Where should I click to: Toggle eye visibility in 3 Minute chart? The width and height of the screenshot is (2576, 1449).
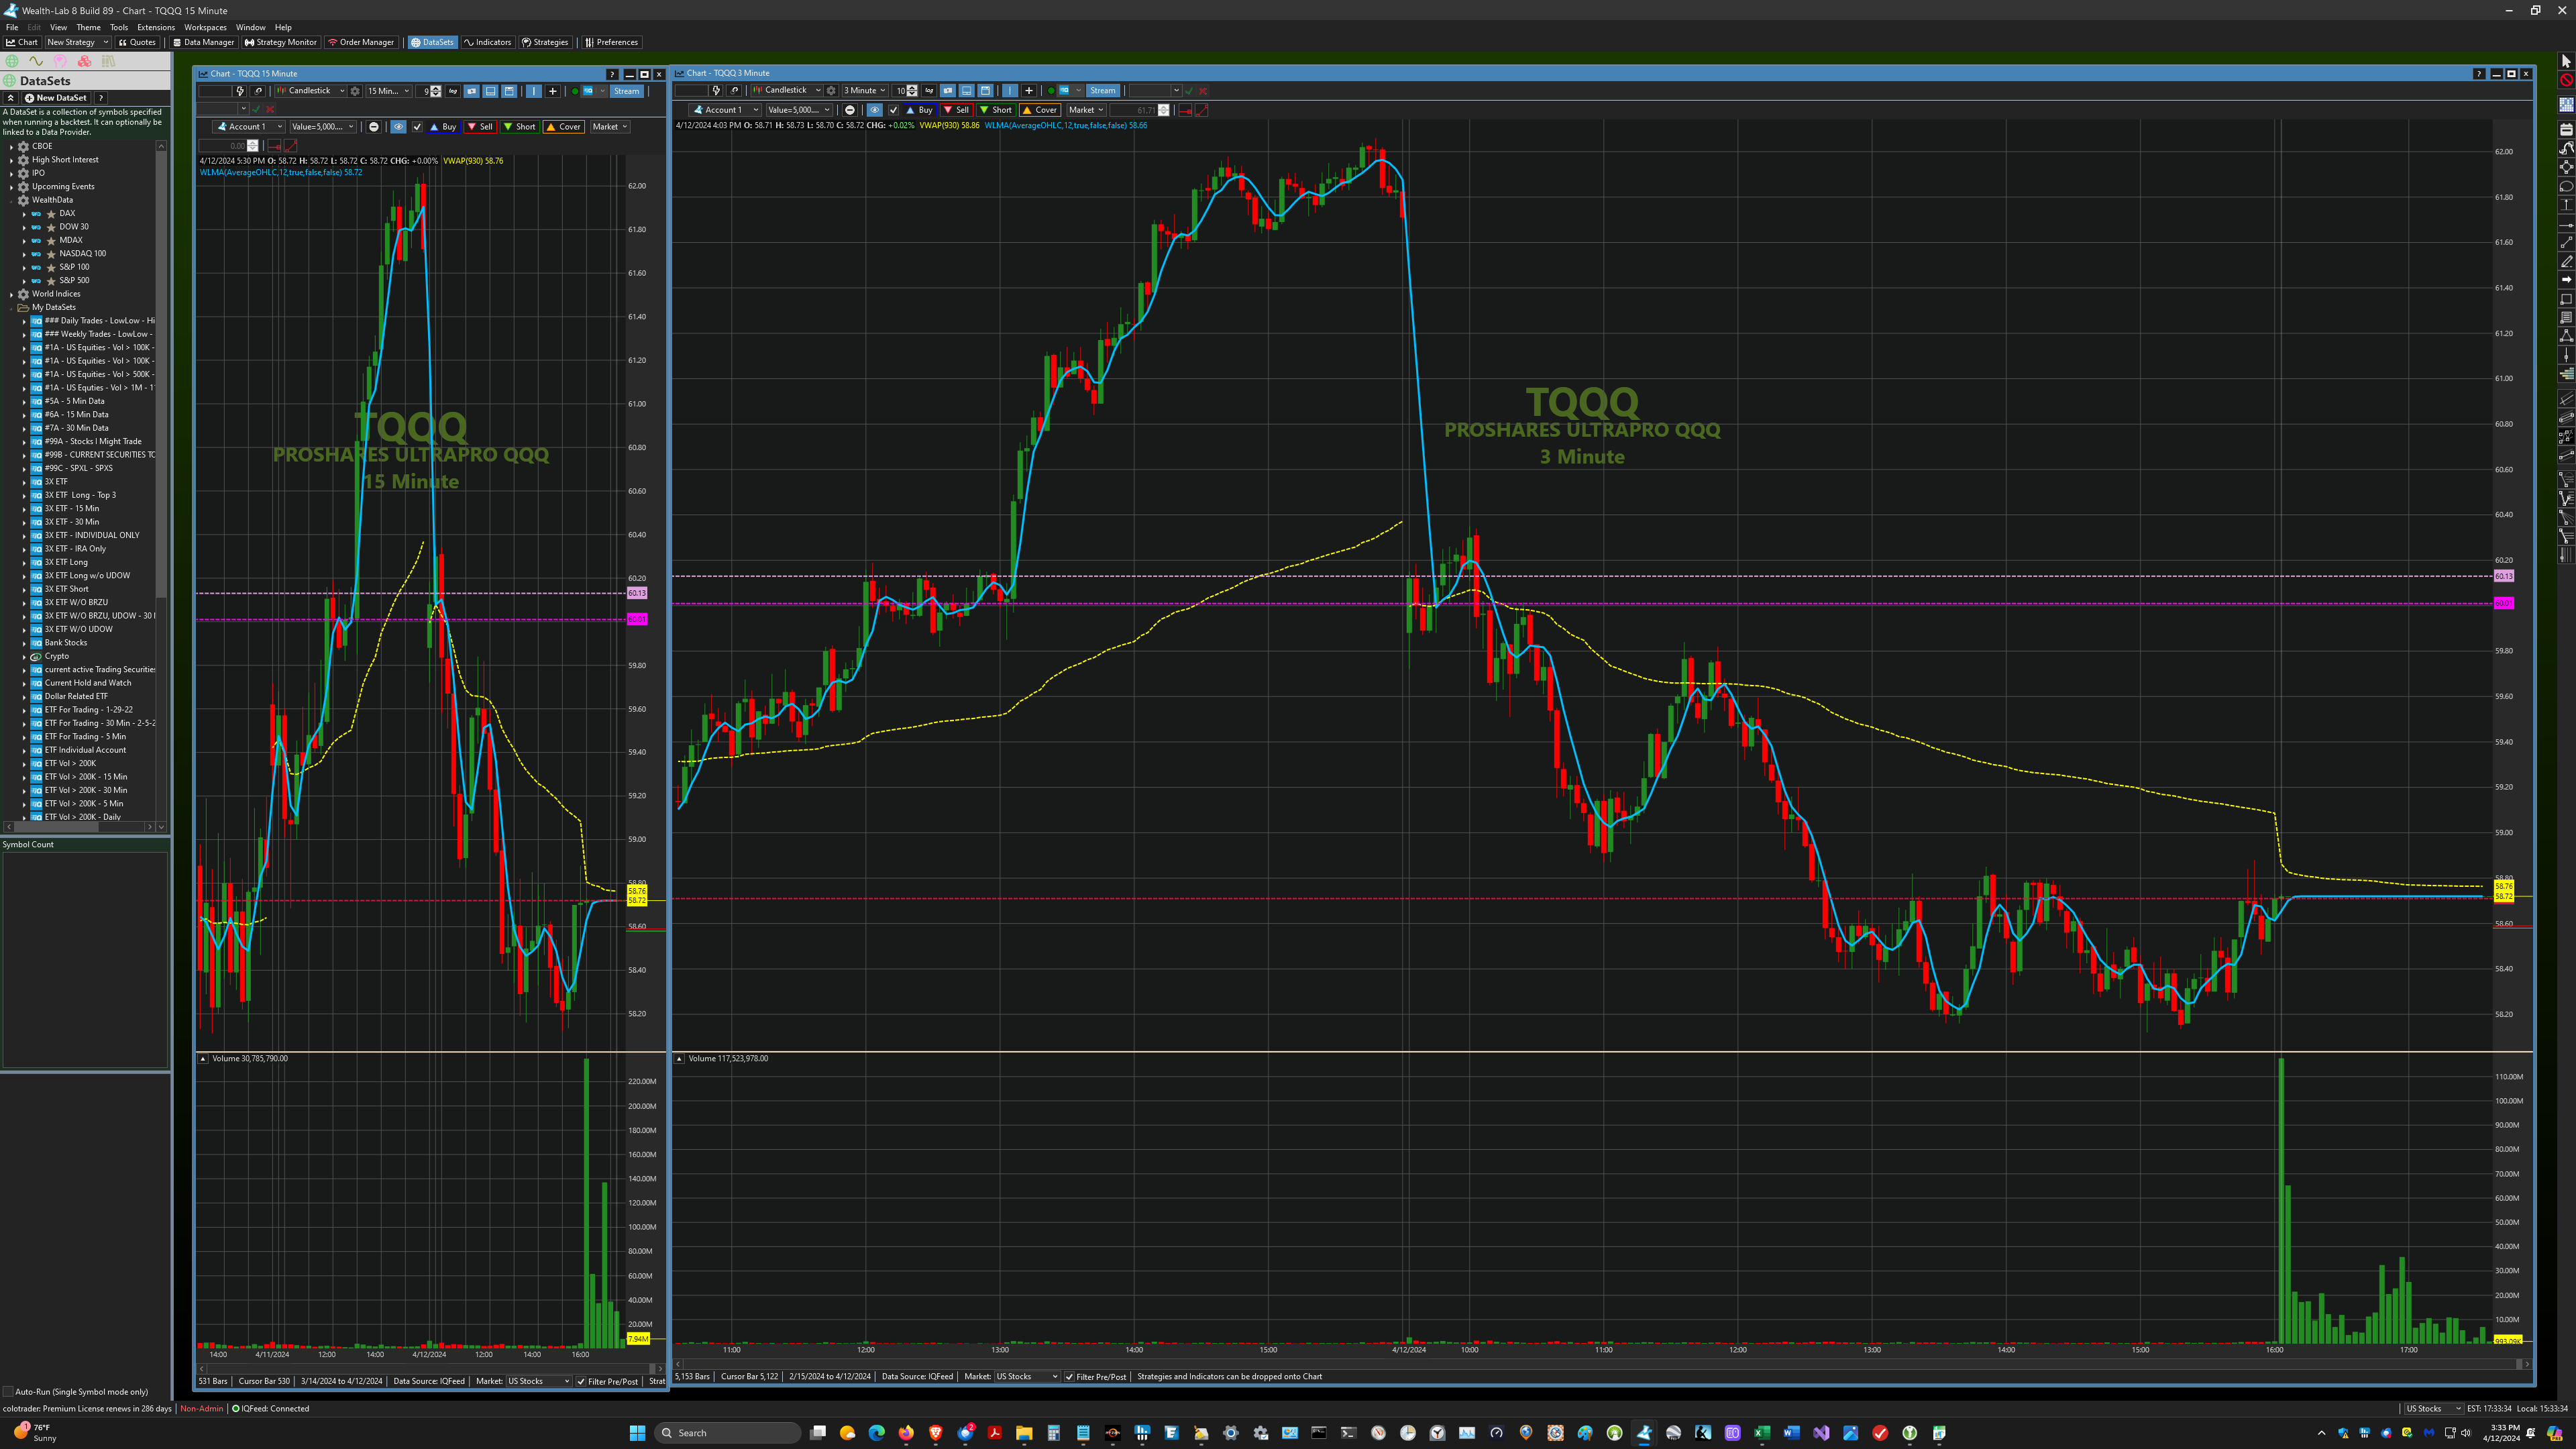(874, 110)
